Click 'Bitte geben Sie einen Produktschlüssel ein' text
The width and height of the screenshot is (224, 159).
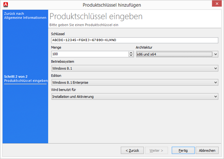coord(84,25)
